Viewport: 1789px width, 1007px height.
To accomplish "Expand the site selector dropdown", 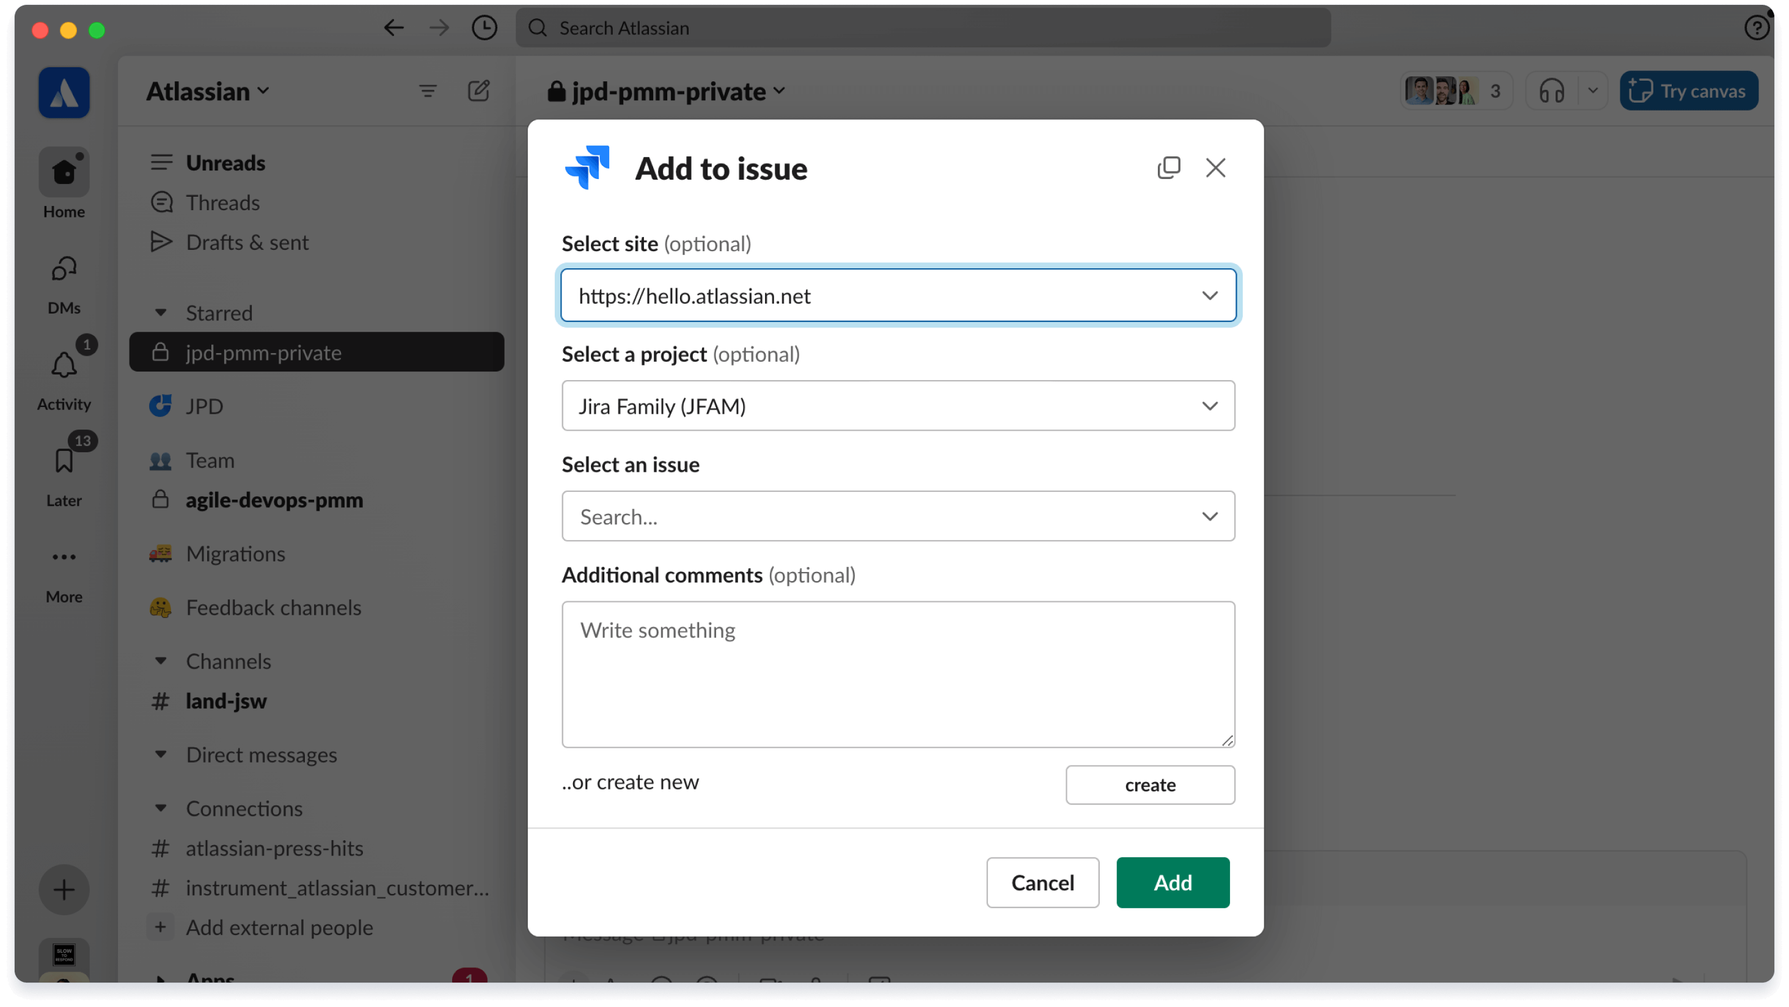I will click(x=1209, y=294).
